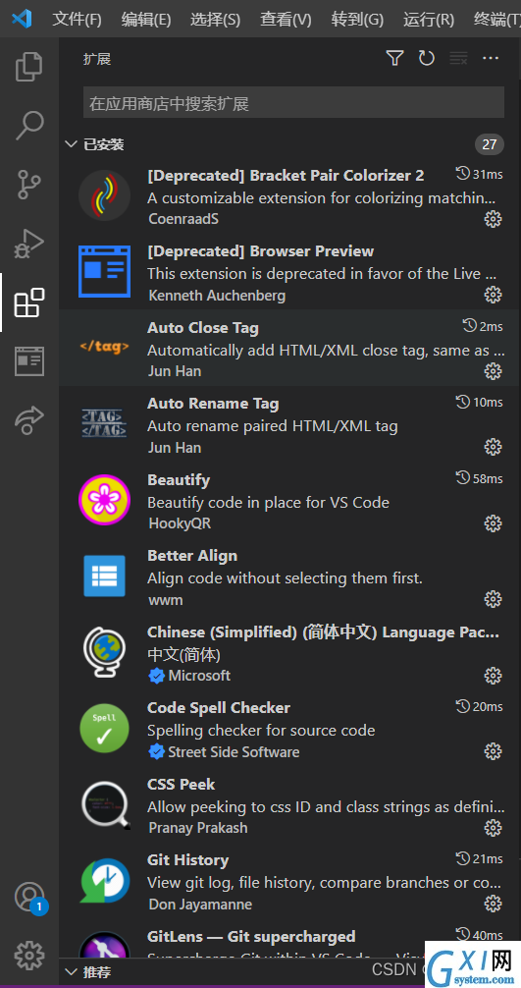Open the extensions panel more actions menu
The width and height of the screenshot is (521, 988).
coord(491,59)
